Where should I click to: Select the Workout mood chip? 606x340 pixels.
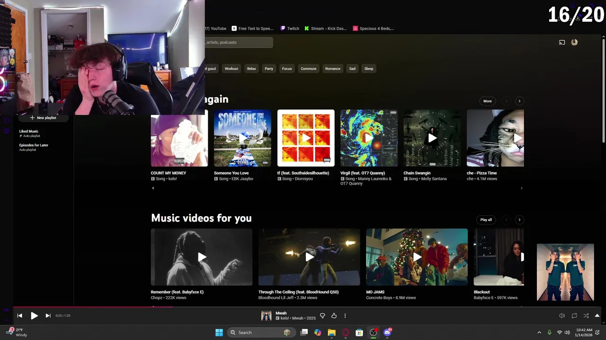tap(232, 68)
